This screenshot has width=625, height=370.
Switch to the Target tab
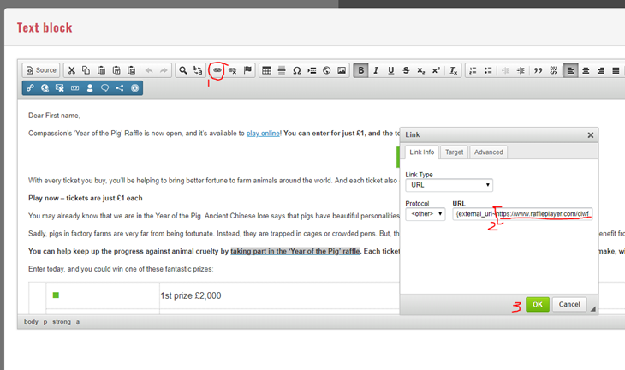tap(454, 152)
